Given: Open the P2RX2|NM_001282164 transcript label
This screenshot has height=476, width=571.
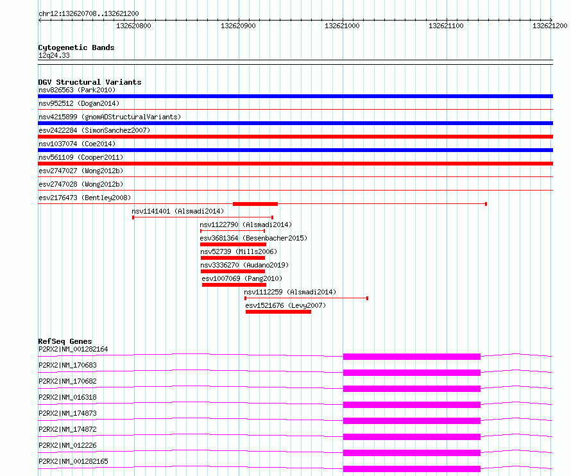Looking at the screenshot, I should point(73,349).
